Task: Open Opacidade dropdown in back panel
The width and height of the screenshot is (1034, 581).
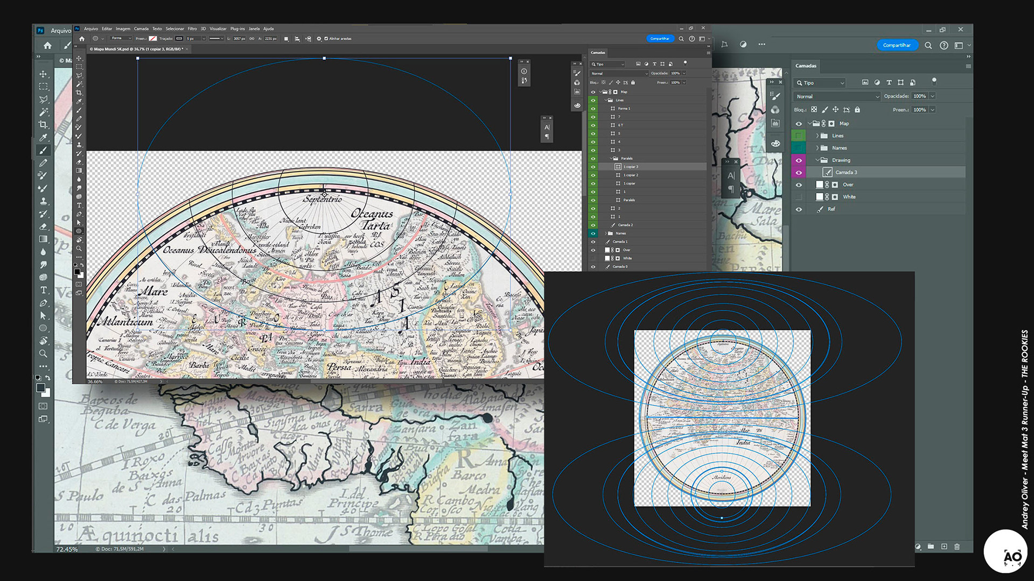Action: (x=932, y=96)
